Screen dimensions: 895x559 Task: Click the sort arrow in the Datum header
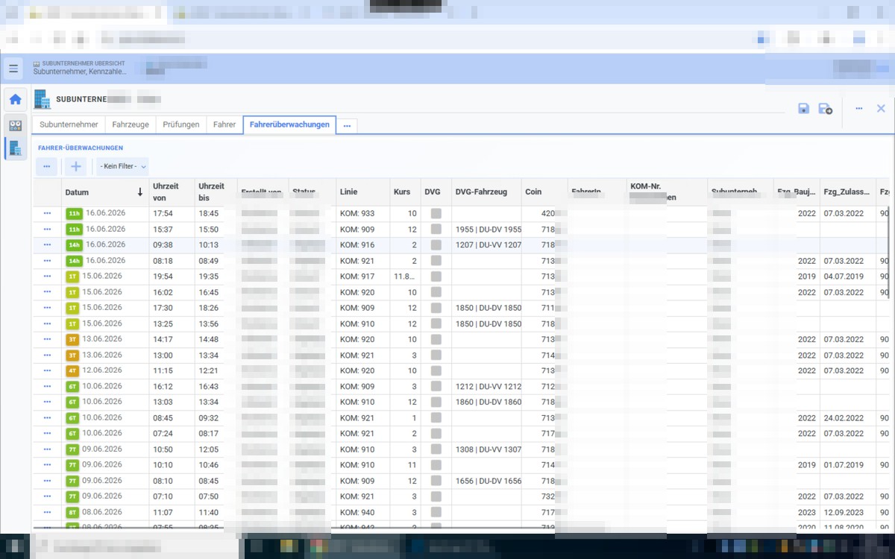click(139, 192)
